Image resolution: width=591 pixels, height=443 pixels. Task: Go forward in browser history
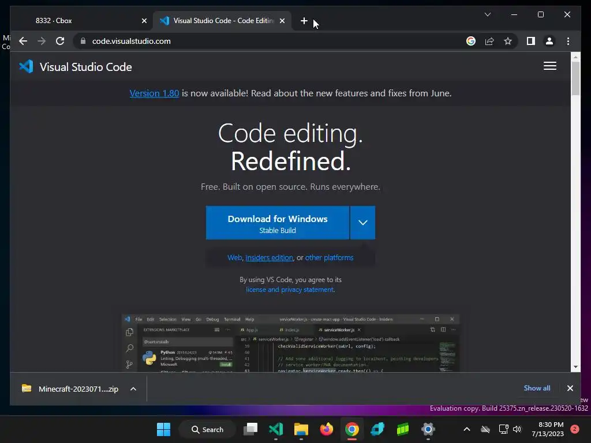42,41
